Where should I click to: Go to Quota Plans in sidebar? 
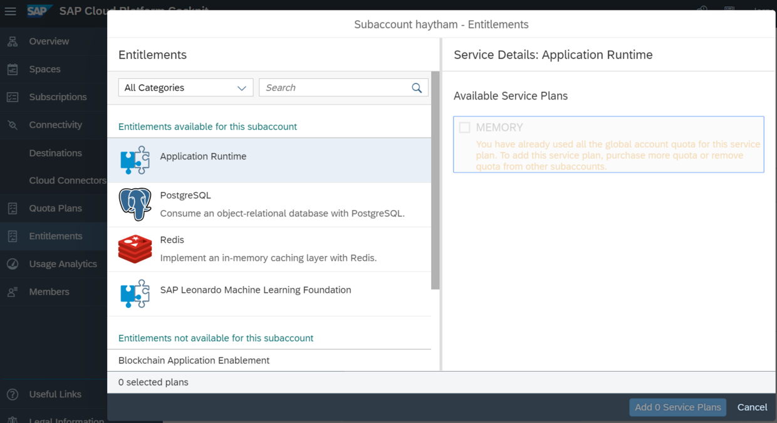coord(55,208)
